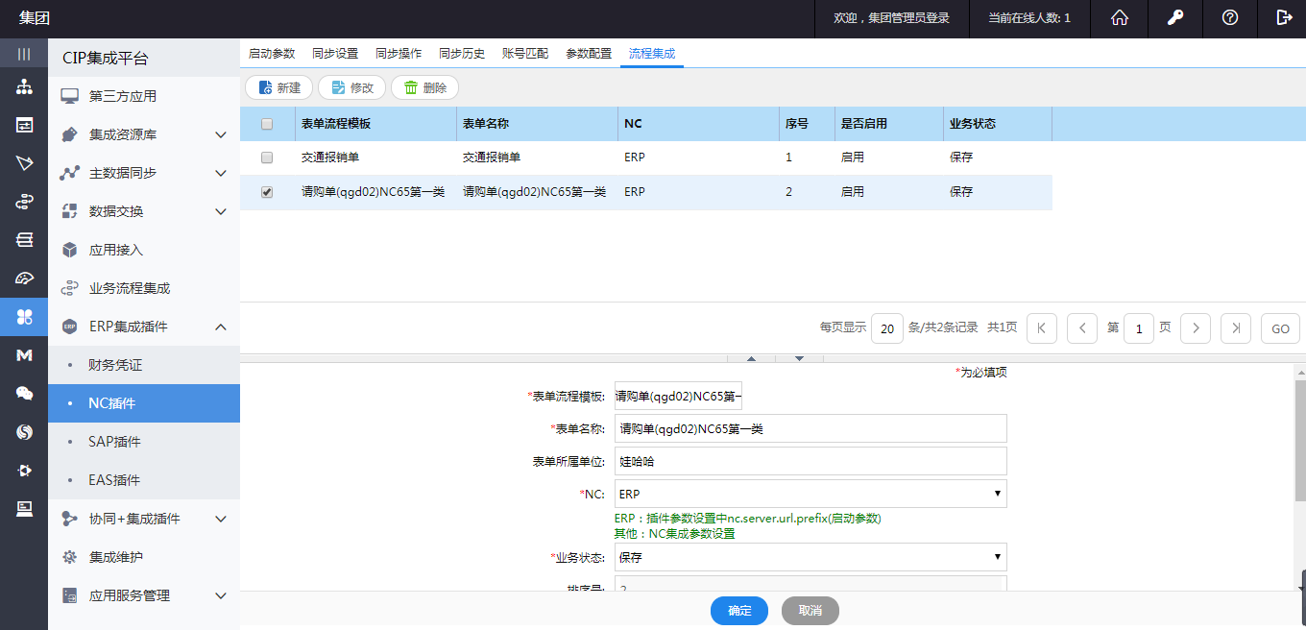Uncheck the 请购单(qgd02)NC65第一类 row checkbox
The width and height of the screenshot is (1306, 630).
[x=267, y=192]
